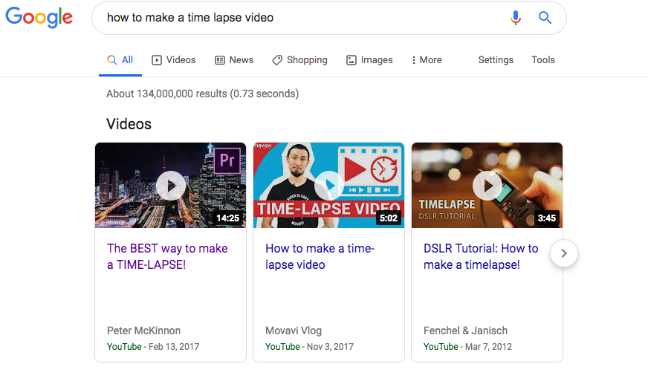Expand the More menu
Image resolution: width=648 pixels, height=384 pixels.
[427, 60]
